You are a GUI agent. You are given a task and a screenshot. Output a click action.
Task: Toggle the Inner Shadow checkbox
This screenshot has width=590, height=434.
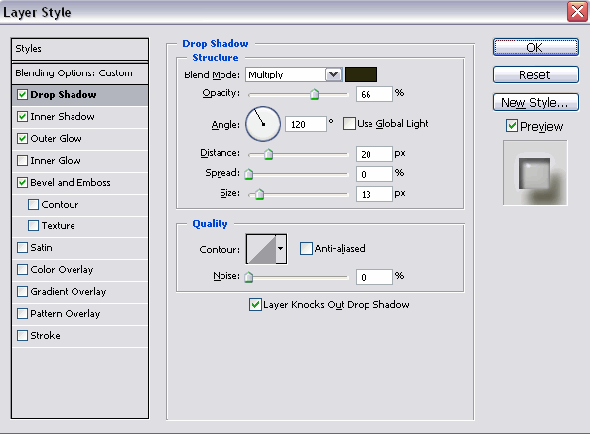click(x=22, y=116)
